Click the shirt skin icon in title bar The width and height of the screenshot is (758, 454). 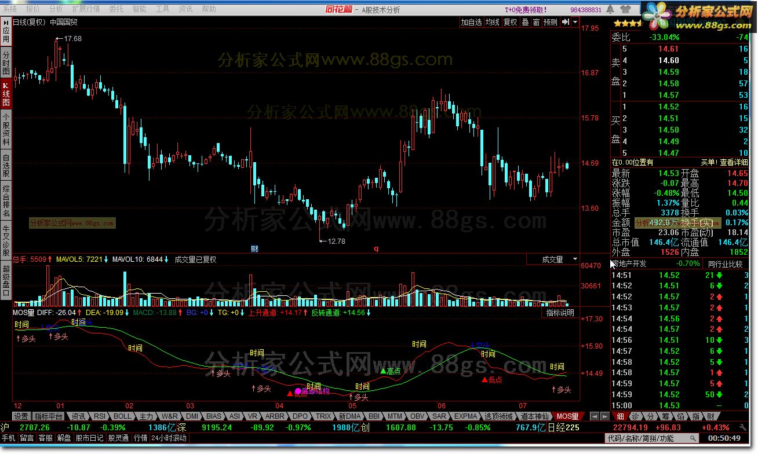625,9
